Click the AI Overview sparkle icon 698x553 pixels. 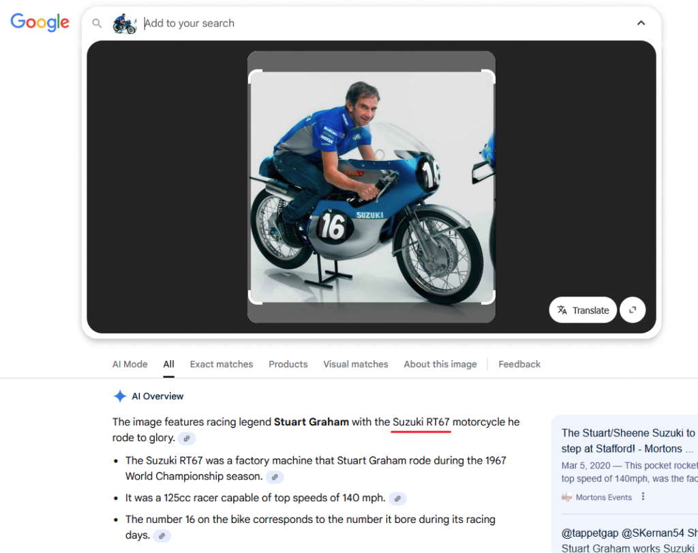[x=120, y=396]
